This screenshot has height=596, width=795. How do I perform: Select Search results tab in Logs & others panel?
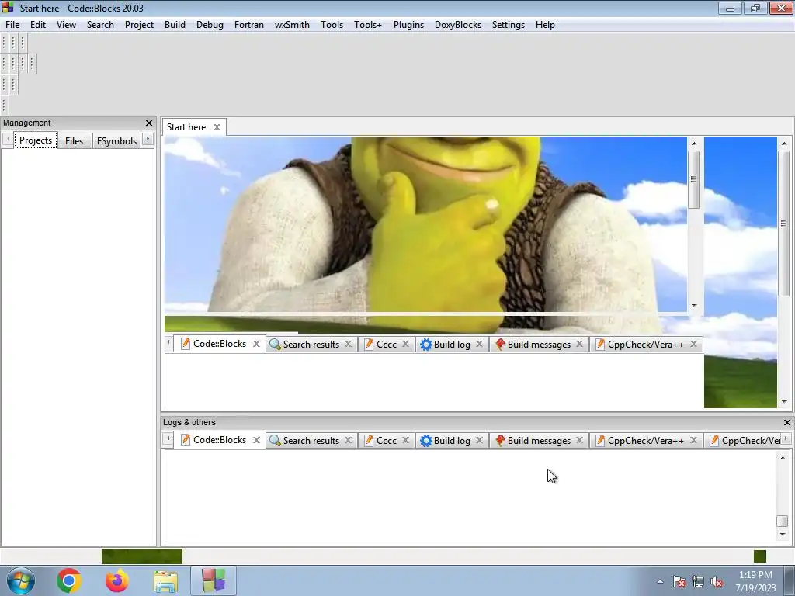tap(311, 441)
